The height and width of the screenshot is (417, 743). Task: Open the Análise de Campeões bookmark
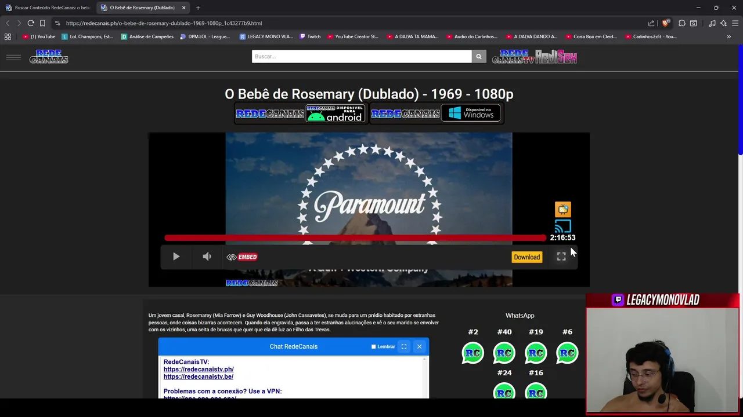(x=147, y=36)
